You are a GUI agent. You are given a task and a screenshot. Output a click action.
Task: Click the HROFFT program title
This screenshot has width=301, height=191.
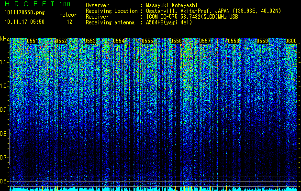(x=30, y=4)
